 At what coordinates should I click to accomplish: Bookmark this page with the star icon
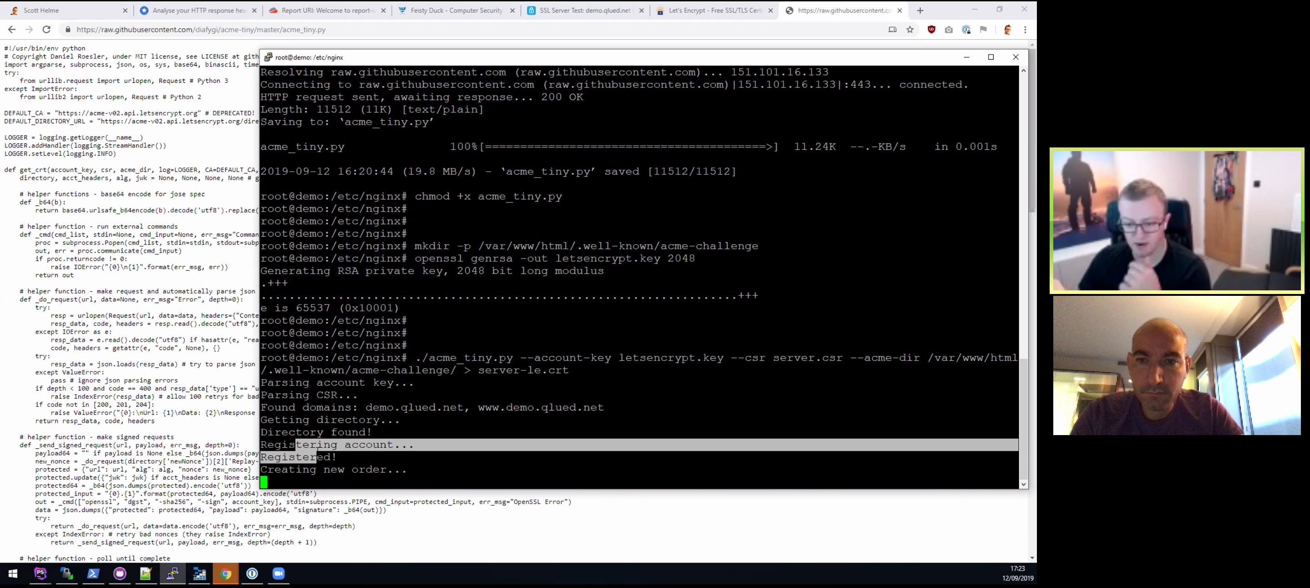coord(910,30)
